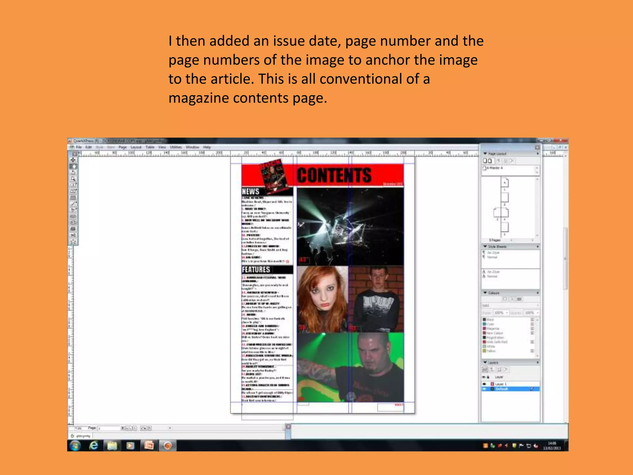Click the CONTENTS headline on the page
Screen dimensions: 633x475
(x=334, y=175)
